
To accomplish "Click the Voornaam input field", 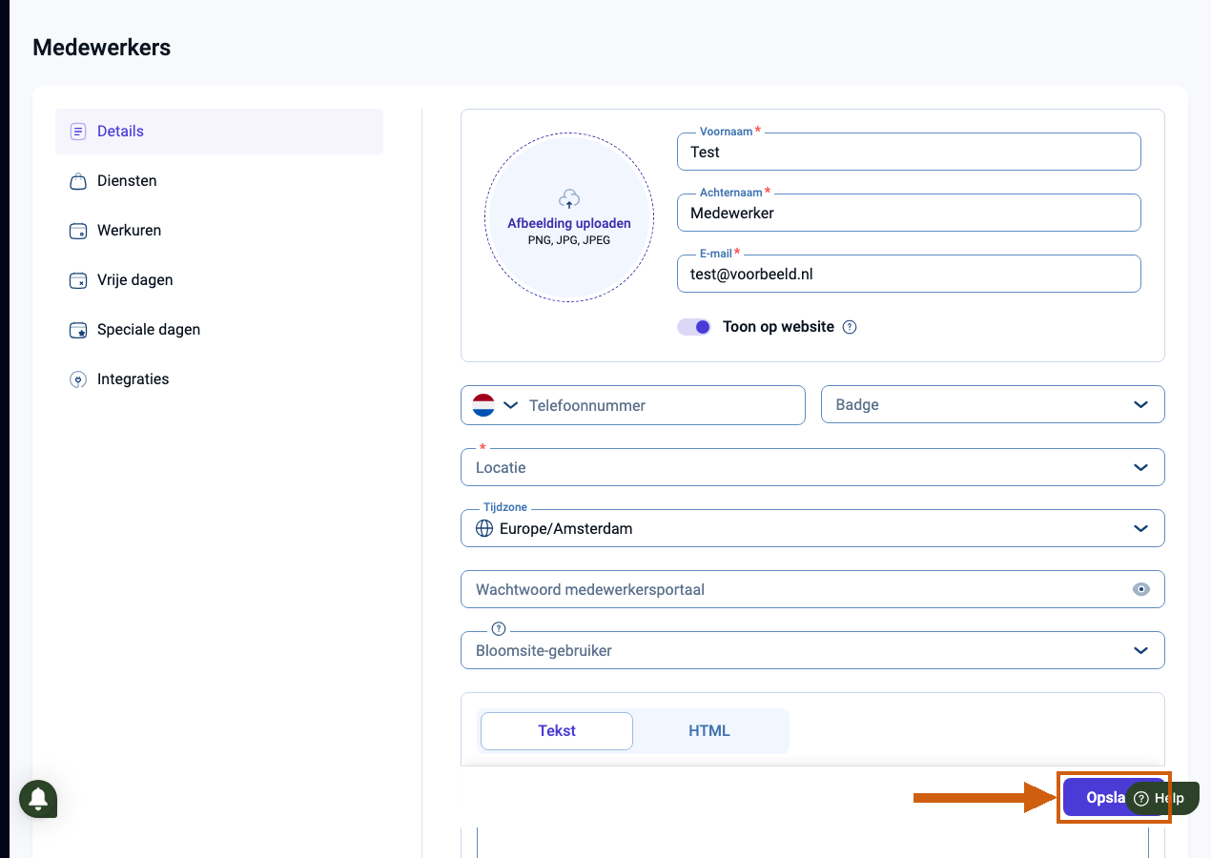I will point(909,152).
